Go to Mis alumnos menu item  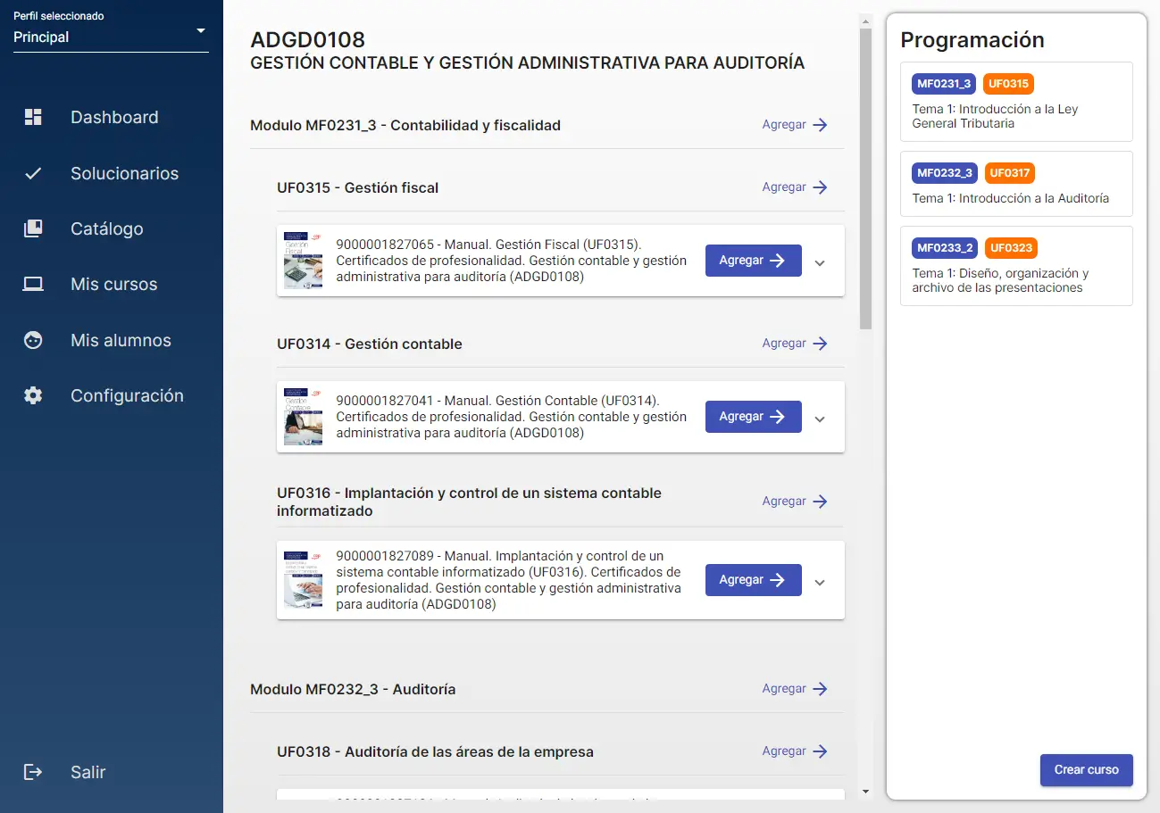click(121, 340)
